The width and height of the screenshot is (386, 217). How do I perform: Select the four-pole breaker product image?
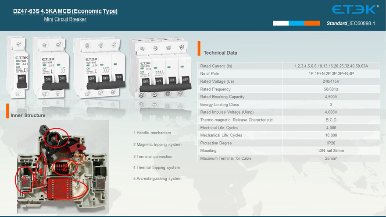[x=160, y=69]
